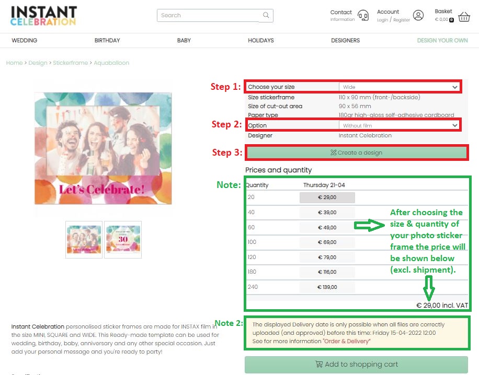Open the Contact information link

[x=342, y=15]
